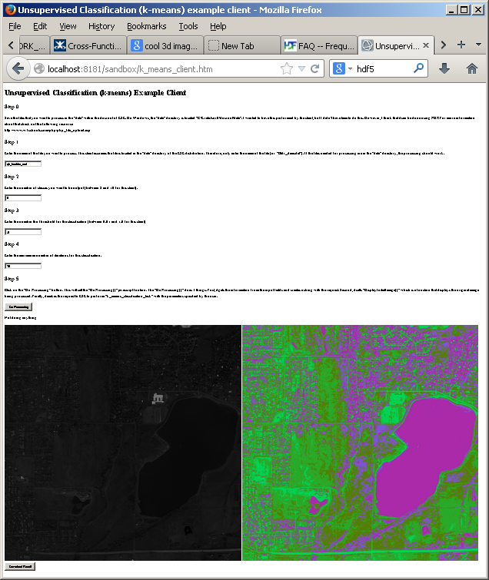Open the View menu
The width and height of the screenshot is (489, 580).
click(x=68, y=26)
